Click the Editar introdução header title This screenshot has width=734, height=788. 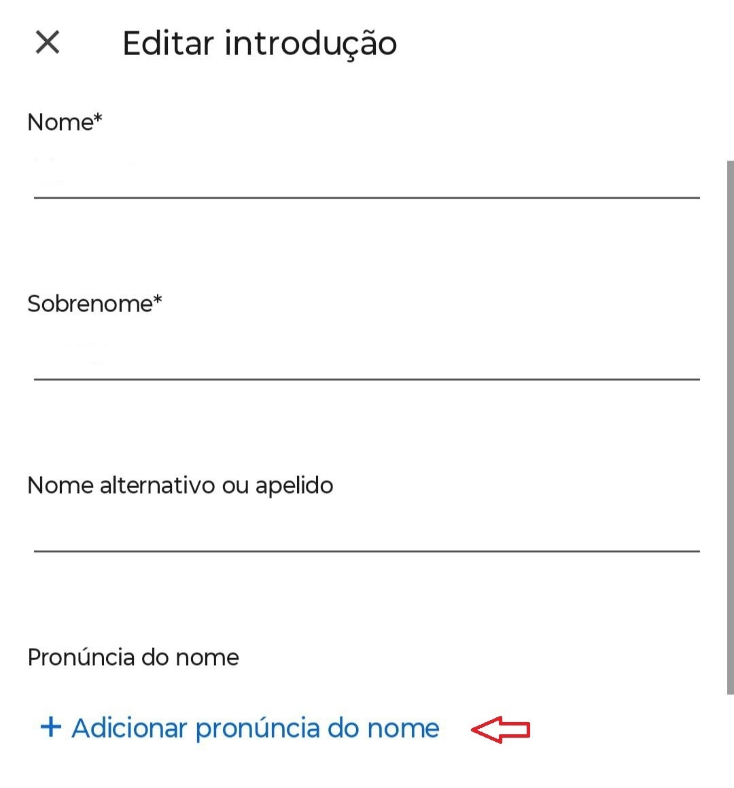[260, 44]
